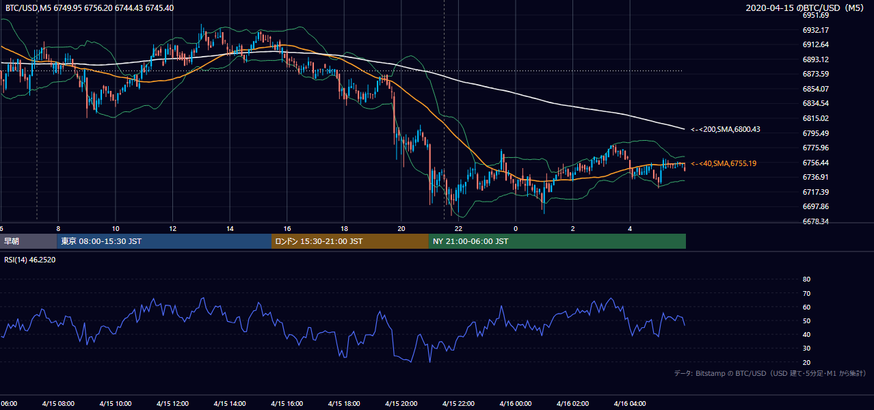Click the 4/16 00:00 date label
Viewport: 874px width, 410px height.
point(516,404)
